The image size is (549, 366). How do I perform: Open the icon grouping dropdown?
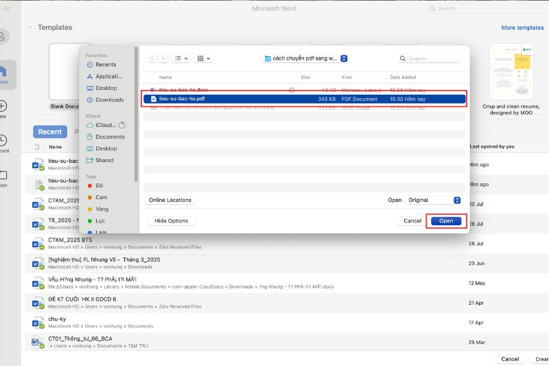tap(203, 58)
